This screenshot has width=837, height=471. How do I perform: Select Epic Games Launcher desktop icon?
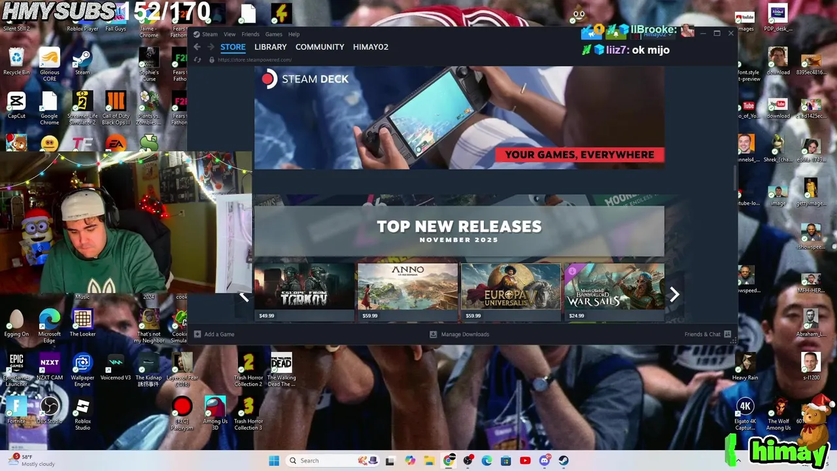click(x=16, y=370)
